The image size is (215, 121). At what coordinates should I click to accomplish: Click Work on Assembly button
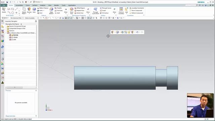(x=121, y=11)
